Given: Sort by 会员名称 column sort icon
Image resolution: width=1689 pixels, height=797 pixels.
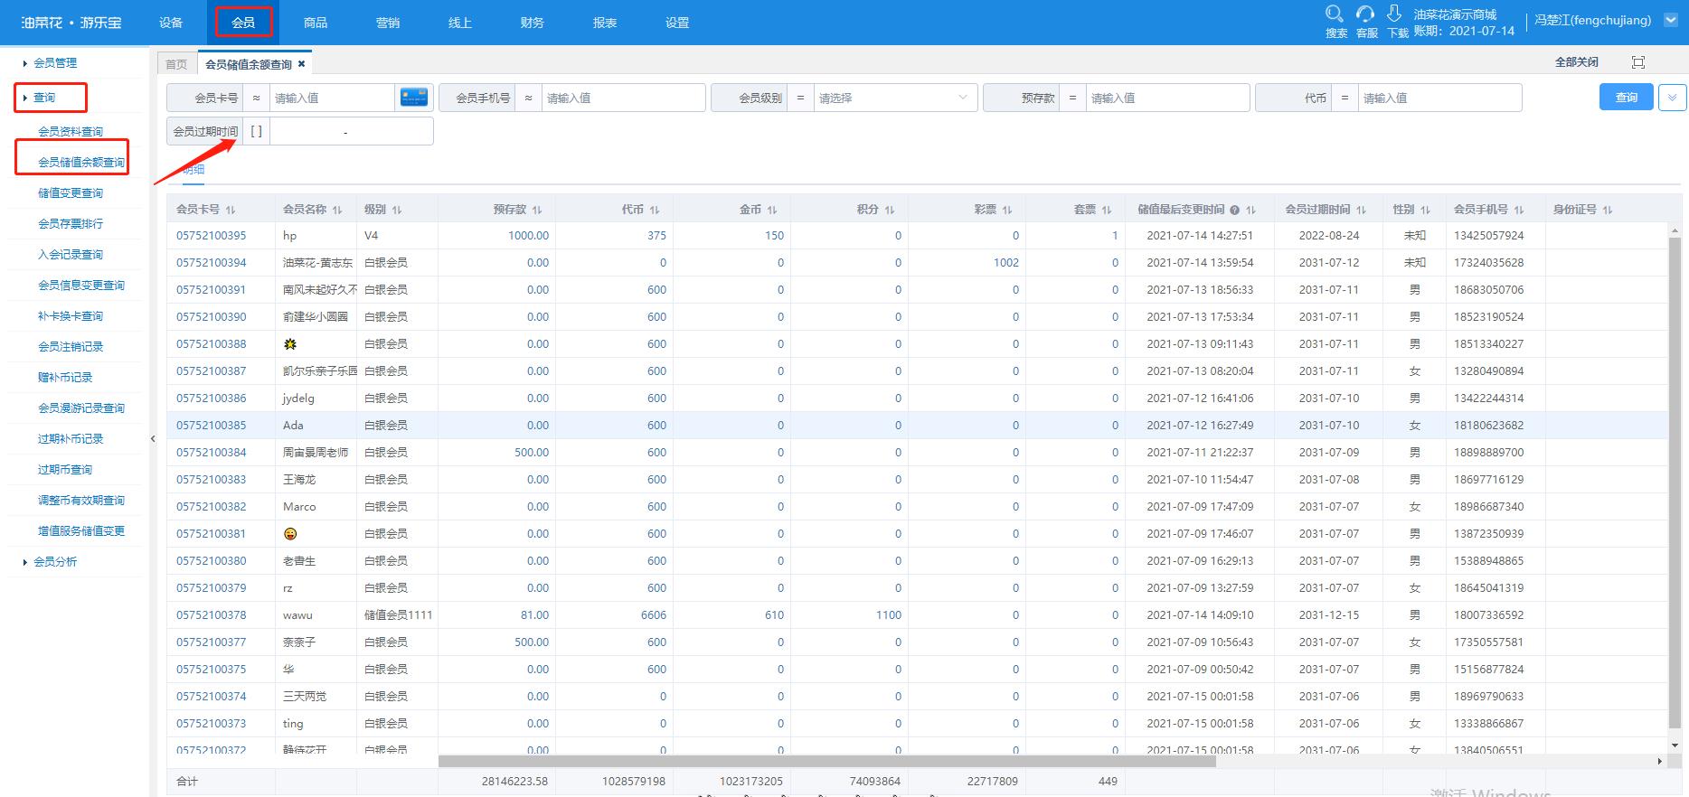Looking at the screenshot, I should pos(337,210).
